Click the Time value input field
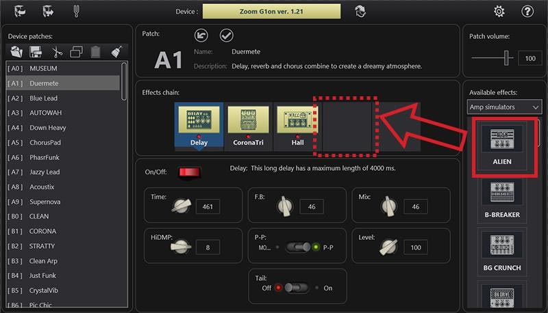 pos(208,207)
